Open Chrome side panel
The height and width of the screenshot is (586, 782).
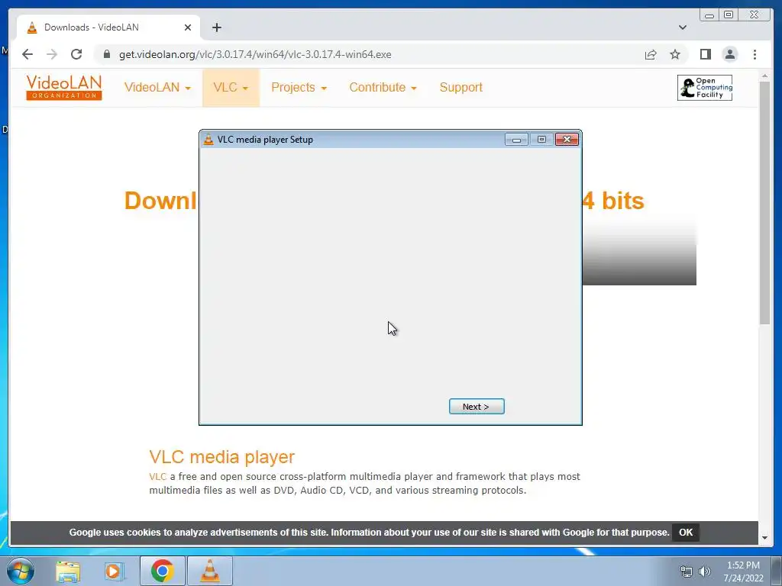[x=705, y=54]
